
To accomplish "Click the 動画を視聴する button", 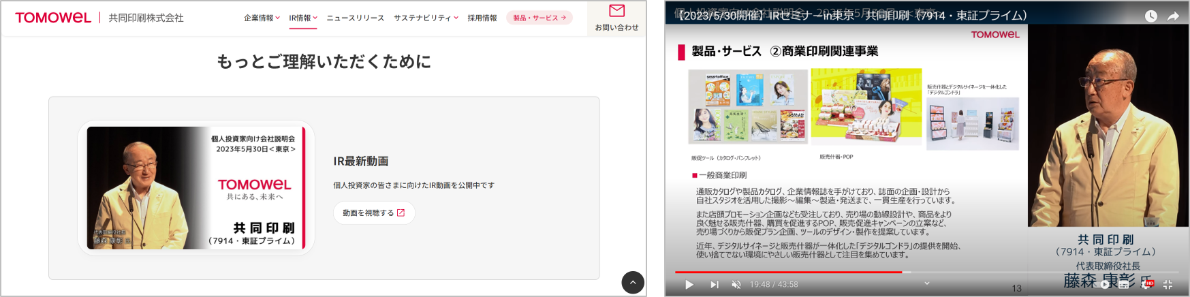I will (x=374, y=213).
